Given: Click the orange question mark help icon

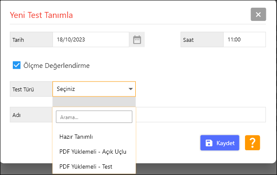Looking at the screenshot, I should [252, 143].
